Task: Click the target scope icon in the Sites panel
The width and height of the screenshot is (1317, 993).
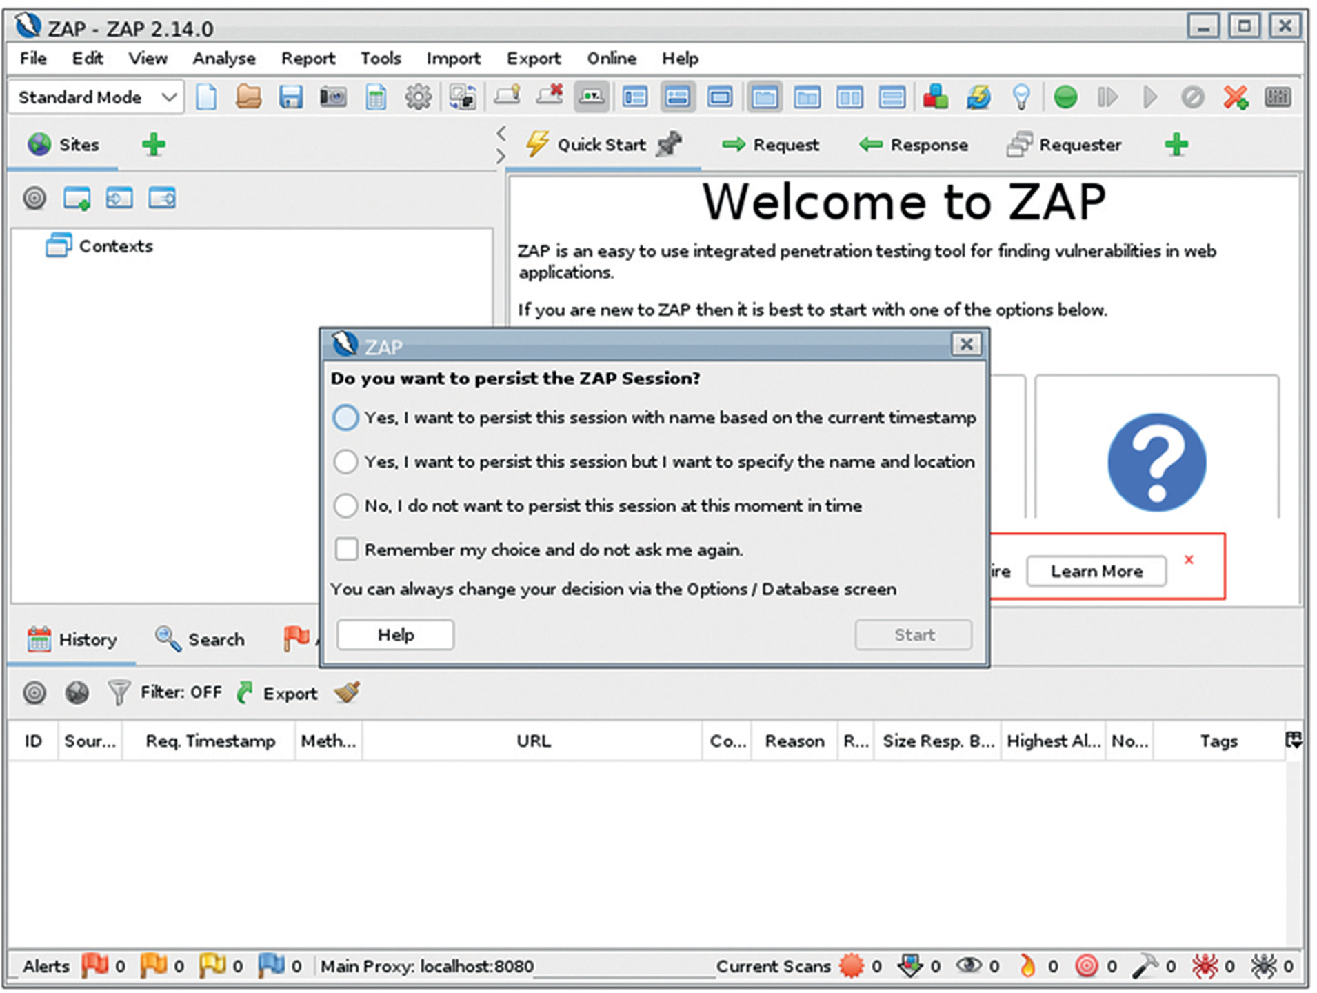Action: coord(34,199)
